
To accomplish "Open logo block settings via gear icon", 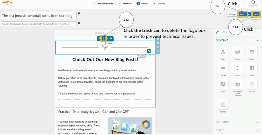I will click(100, 38).
